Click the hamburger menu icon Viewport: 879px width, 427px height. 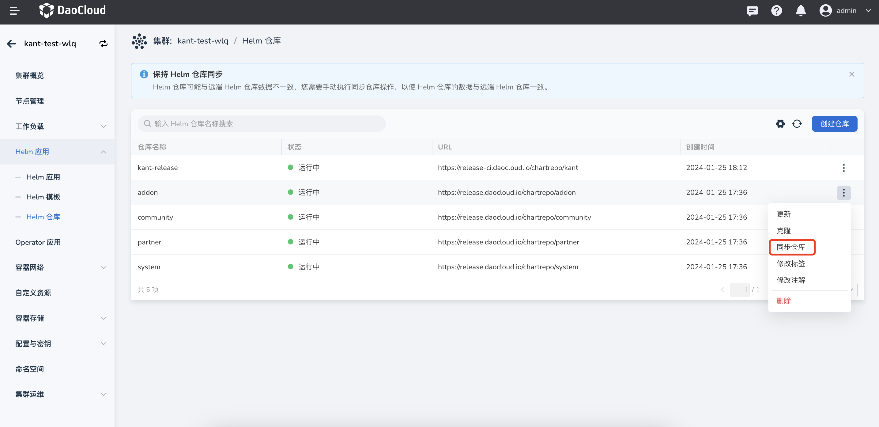pyautogui.click(x=14, y=11)
